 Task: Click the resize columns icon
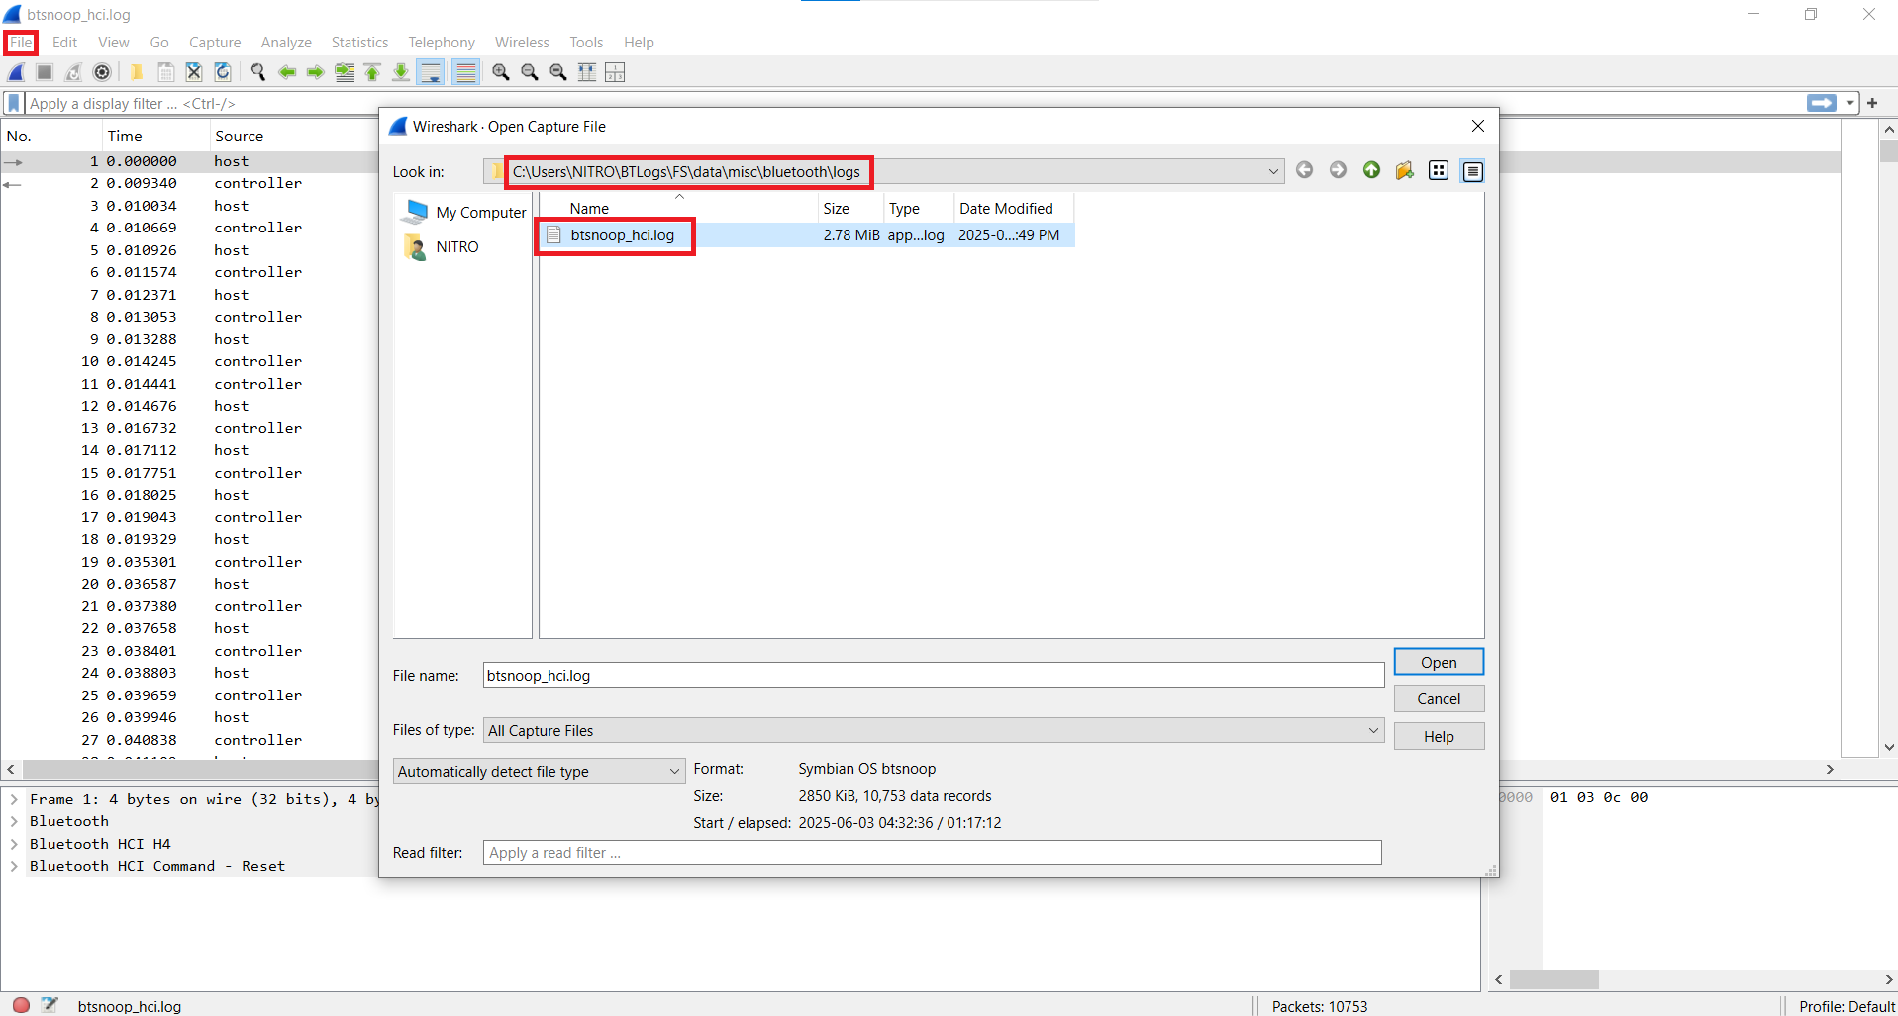point(587,72)
